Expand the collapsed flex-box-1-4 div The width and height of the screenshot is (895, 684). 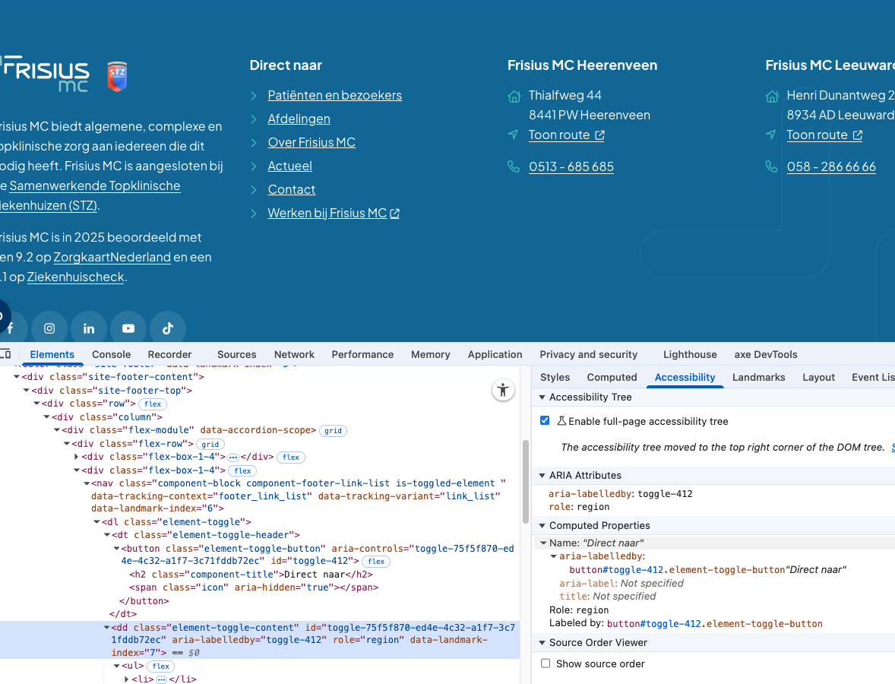77,457
